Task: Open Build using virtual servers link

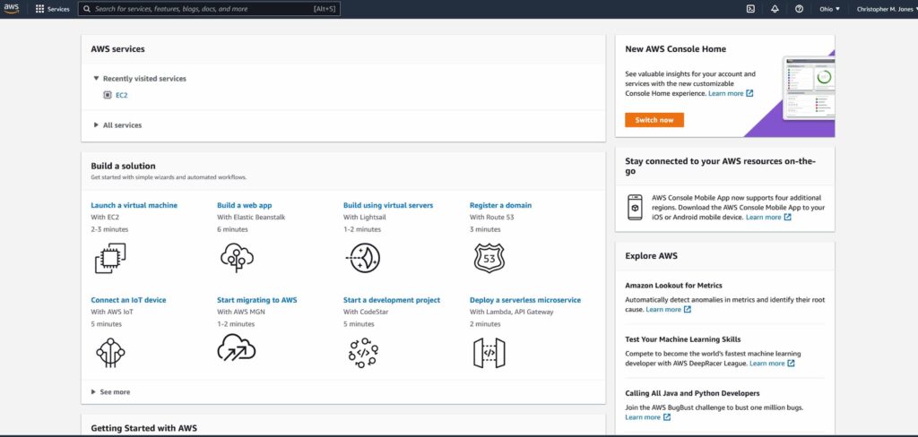Action: point(388,205)
